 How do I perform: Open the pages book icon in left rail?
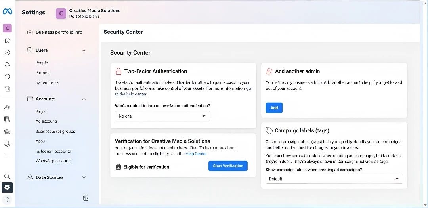[7, 119]
